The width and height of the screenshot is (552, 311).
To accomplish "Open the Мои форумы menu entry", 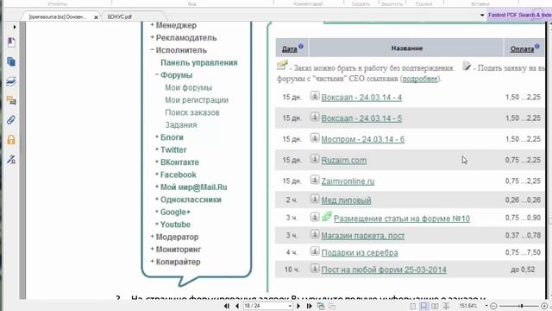I will point(189,88).
